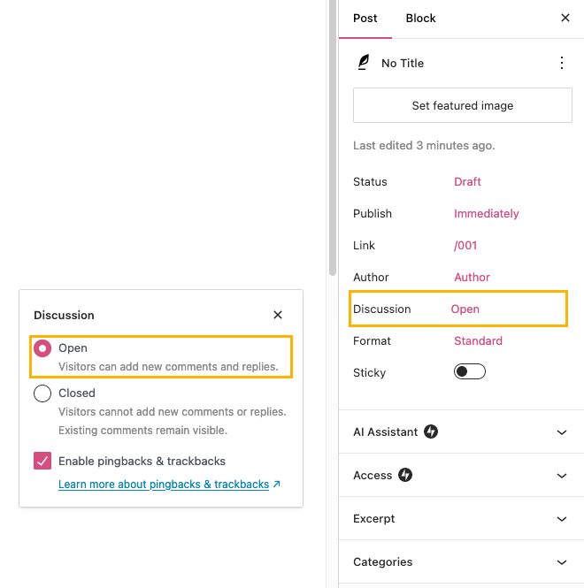Click the feather post icon beside No Title

[x=364, y=62]
